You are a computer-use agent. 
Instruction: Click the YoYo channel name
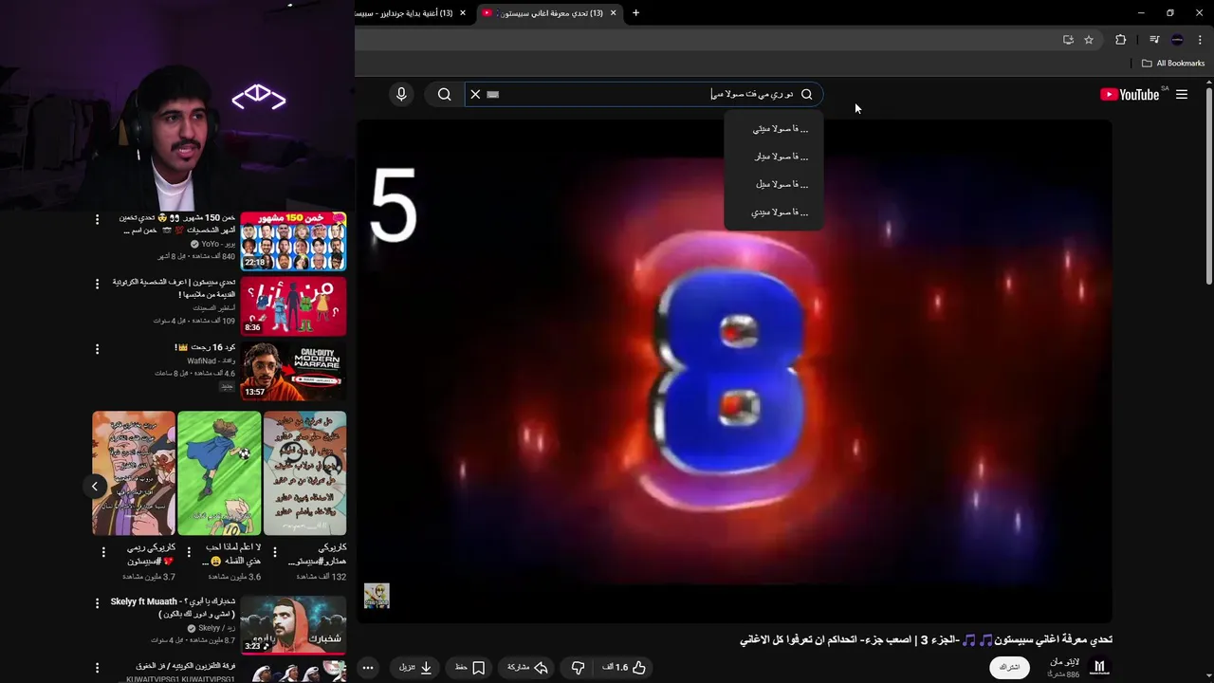pos(217,244)
